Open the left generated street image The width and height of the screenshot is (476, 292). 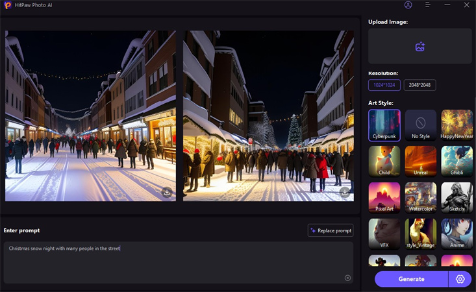[90, 116]
